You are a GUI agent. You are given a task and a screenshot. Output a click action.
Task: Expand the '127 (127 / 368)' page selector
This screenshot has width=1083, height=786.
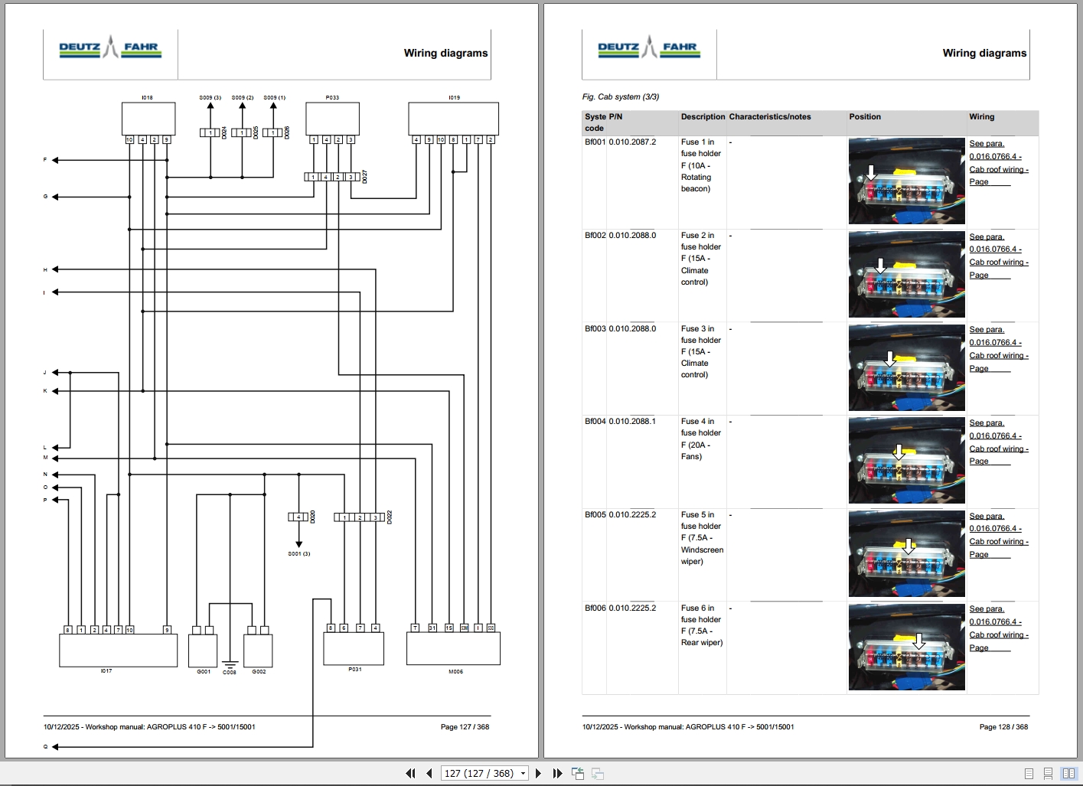click(524, 773)
